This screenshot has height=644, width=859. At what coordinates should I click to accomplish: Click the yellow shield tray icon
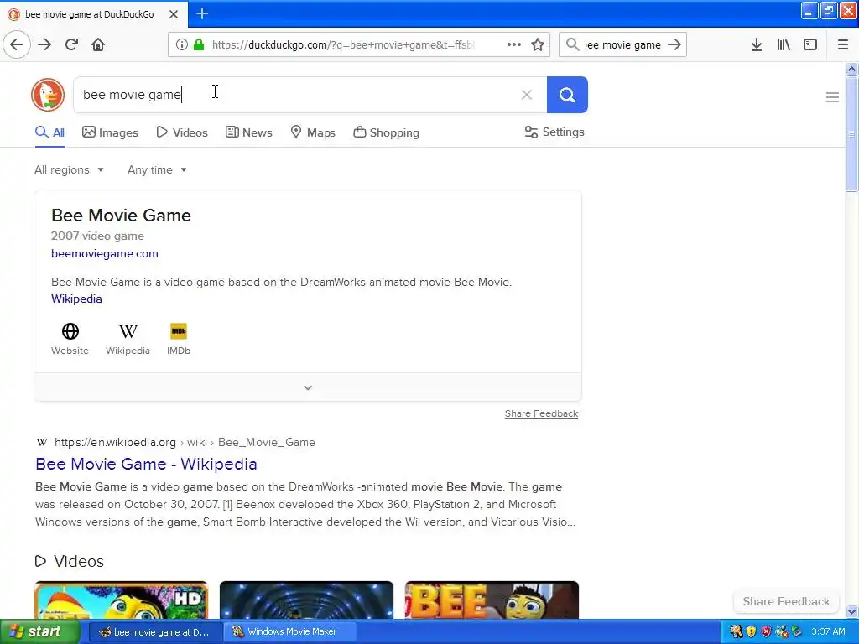pos(751,632)
